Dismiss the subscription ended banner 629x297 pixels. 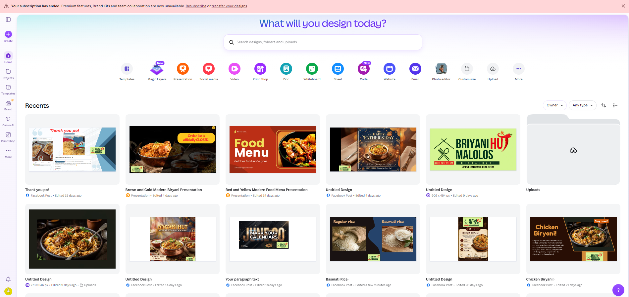(x=623, y=6)
